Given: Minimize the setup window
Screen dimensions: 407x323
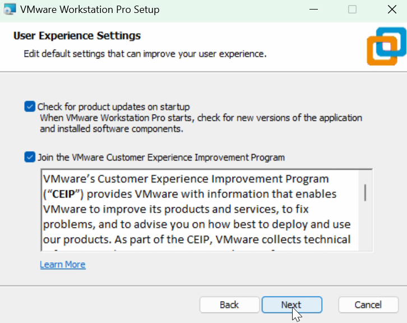Looking at the screenshot, I should (x=313, y=10).
